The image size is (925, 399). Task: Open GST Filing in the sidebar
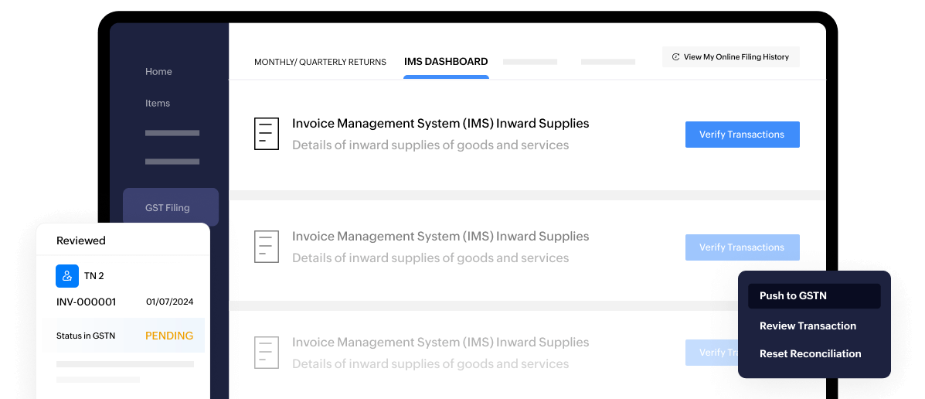(x=168, y=208)
